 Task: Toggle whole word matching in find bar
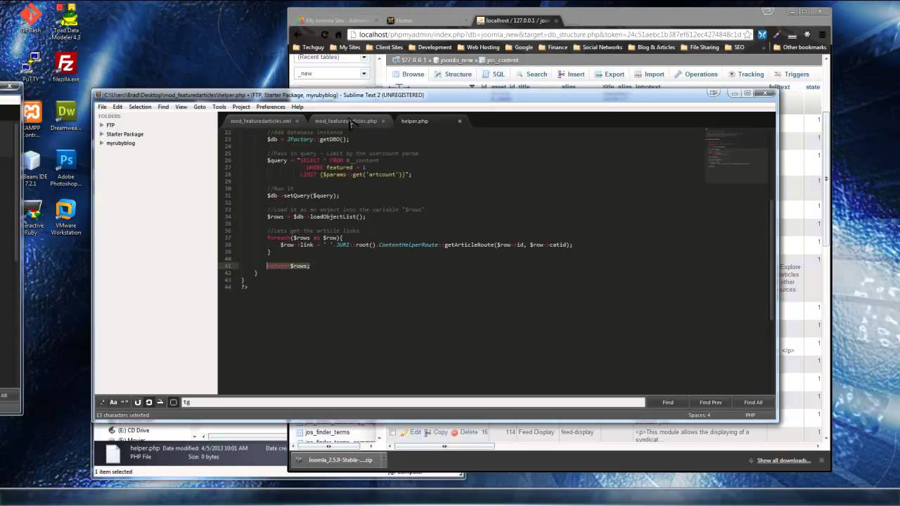coord(124,403)
